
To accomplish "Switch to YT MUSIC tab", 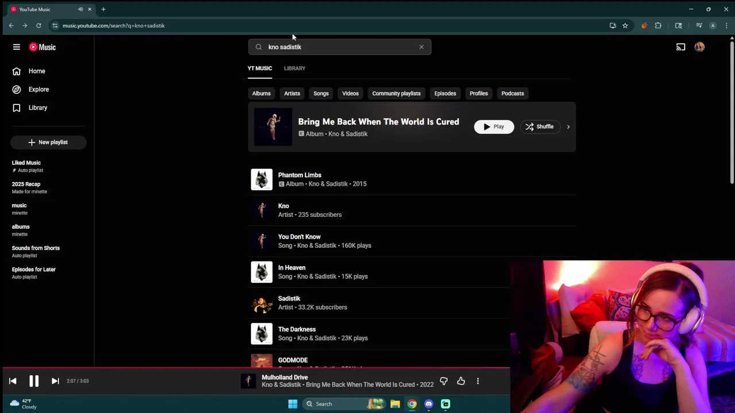I will click(260, 68).
